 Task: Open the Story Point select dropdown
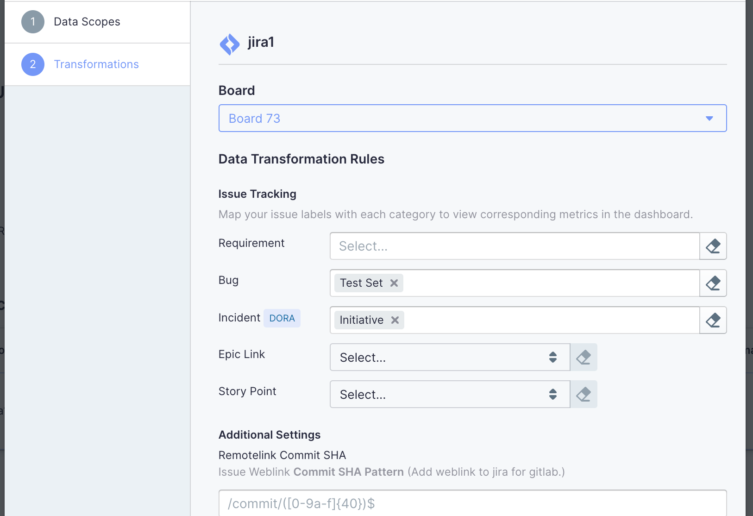coord(450,394)
